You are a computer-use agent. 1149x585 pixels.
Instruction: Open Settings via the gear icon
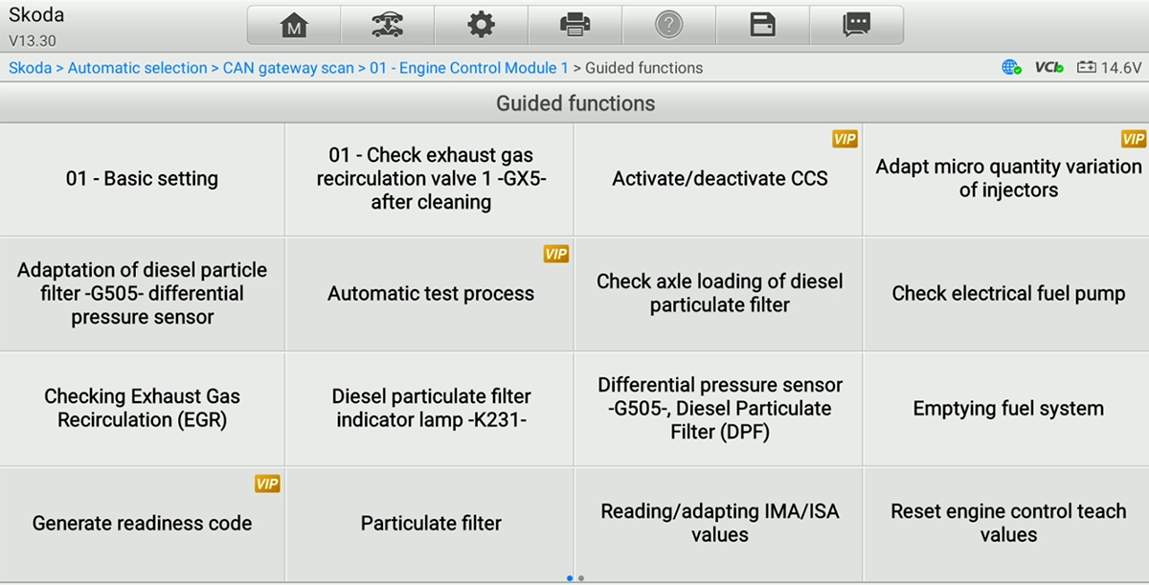click(x=481, y=25)
